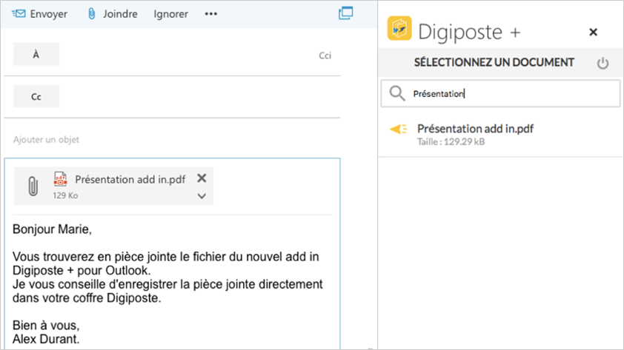
Task: Click the paperclip icon in attachment box
Action: (33, 186)
